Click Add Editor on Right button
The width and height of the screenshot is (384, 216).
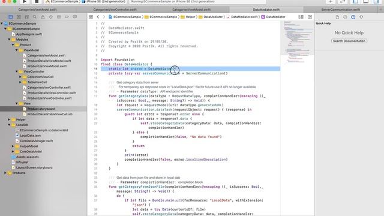(x=310, y=17)
